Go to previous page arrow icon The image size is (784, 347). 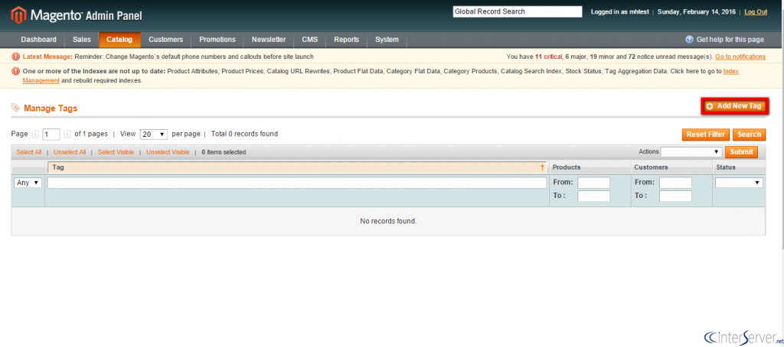pyautogui.click(x=35, y=135)
